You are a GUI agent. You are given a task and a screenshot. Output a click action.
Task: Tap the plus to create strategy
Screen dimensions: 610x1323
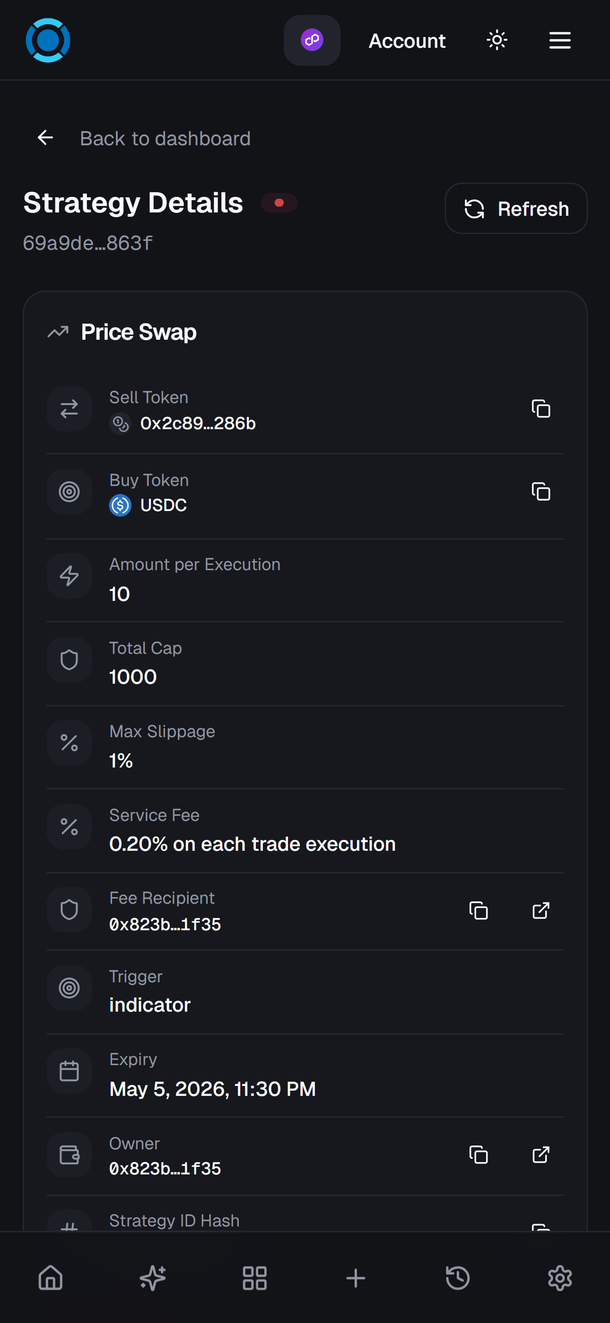point(356,1278)
